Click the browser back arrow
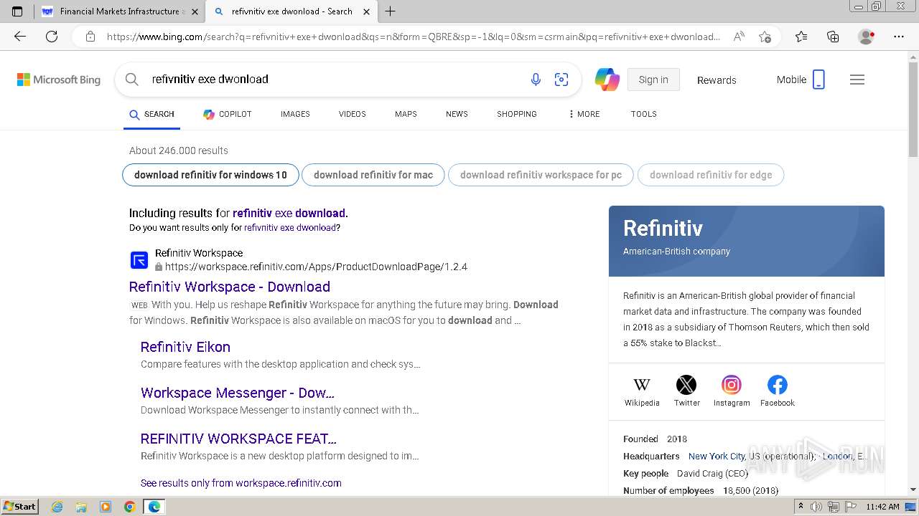The width and height of the screenshot is (919, 516). [20, 37]
